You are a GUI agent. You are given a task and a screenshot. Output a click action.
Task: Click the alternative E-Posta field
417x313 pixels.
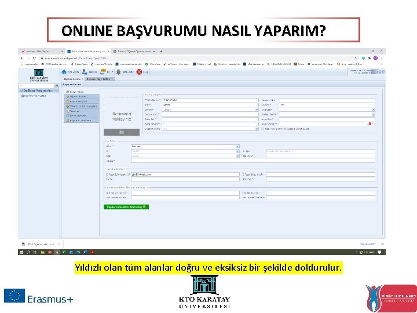click(321, 174)
